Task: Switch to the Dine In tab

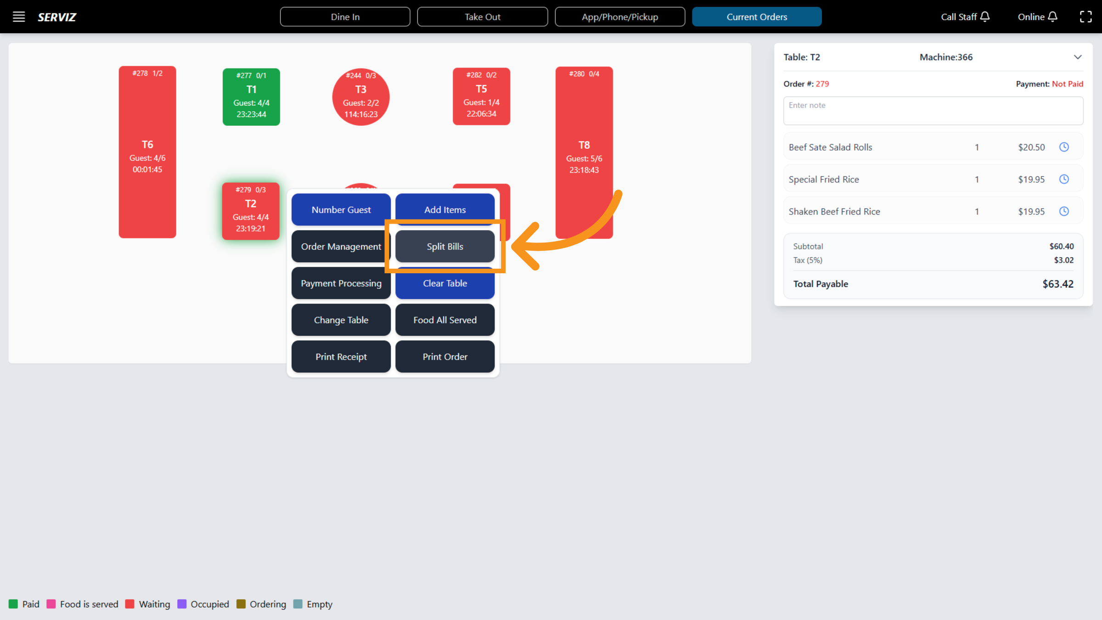Action: pos(345,17)
